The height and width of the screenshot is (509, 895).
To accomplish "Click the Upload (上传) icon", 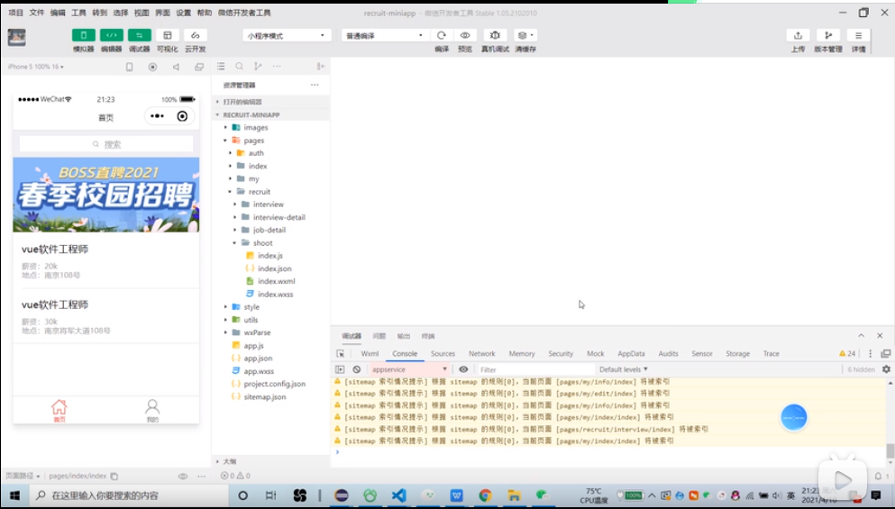I will (x=798, y=35).
